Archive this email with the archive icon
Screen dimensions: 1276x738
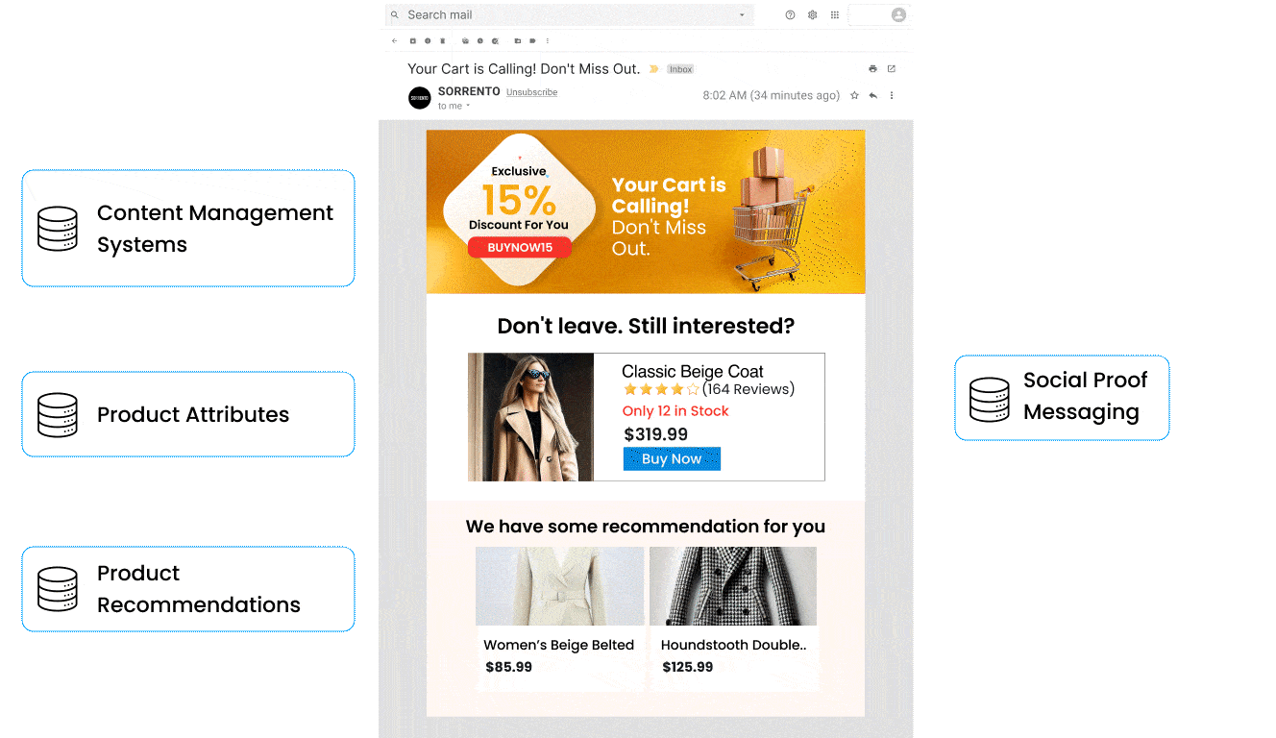pos(413,41)
